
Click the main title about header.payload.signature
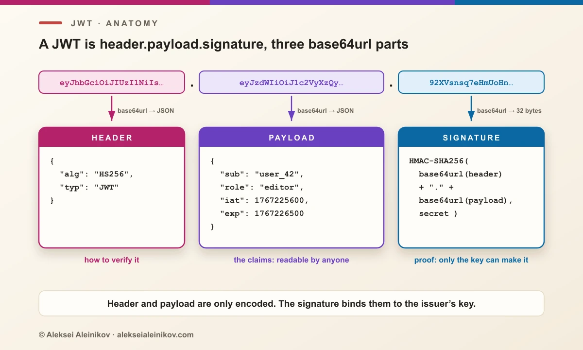[x=223, y=45]
